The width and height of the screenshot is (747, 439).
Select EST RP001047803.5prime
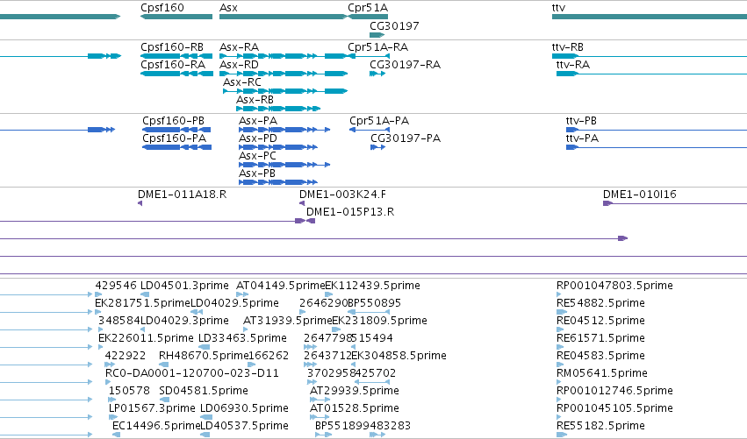(x=614, y=286)
